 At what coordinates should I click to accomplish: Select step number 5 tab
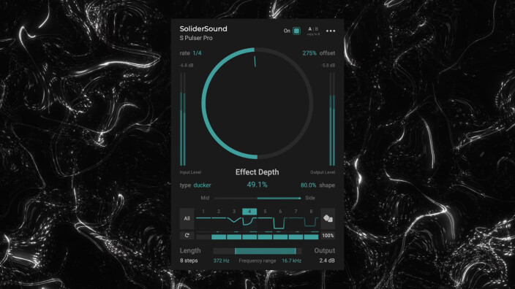[x=265, y=212]
